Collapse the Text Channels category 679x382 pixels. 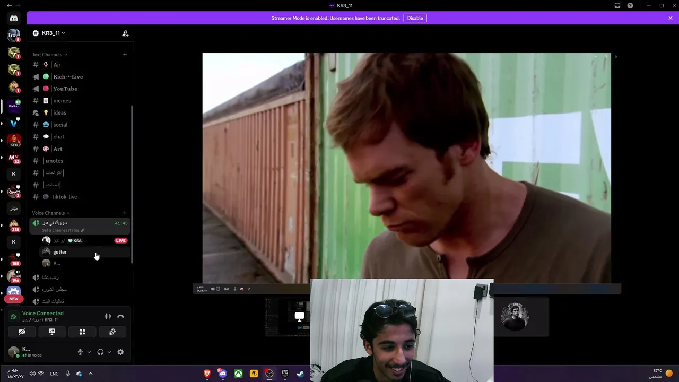pyautogui.click(x=49, y=54)
